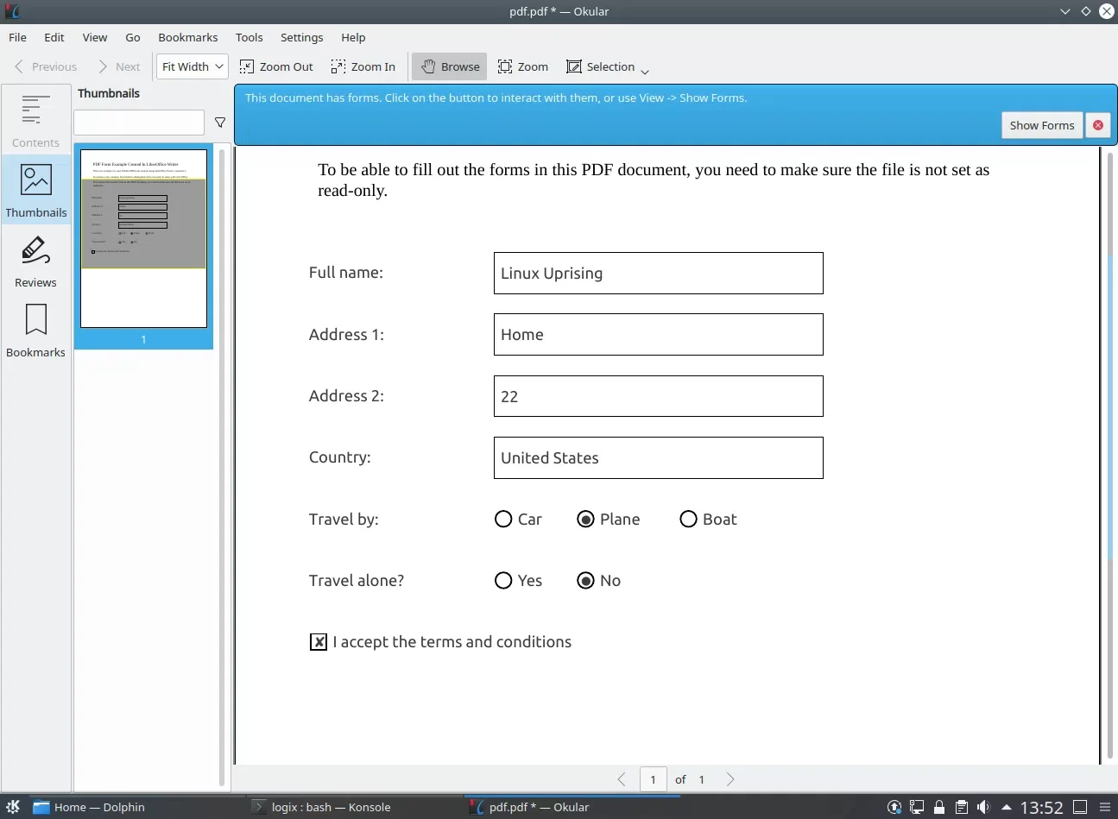Click the Show Forms button

(x=1041, y=125)
